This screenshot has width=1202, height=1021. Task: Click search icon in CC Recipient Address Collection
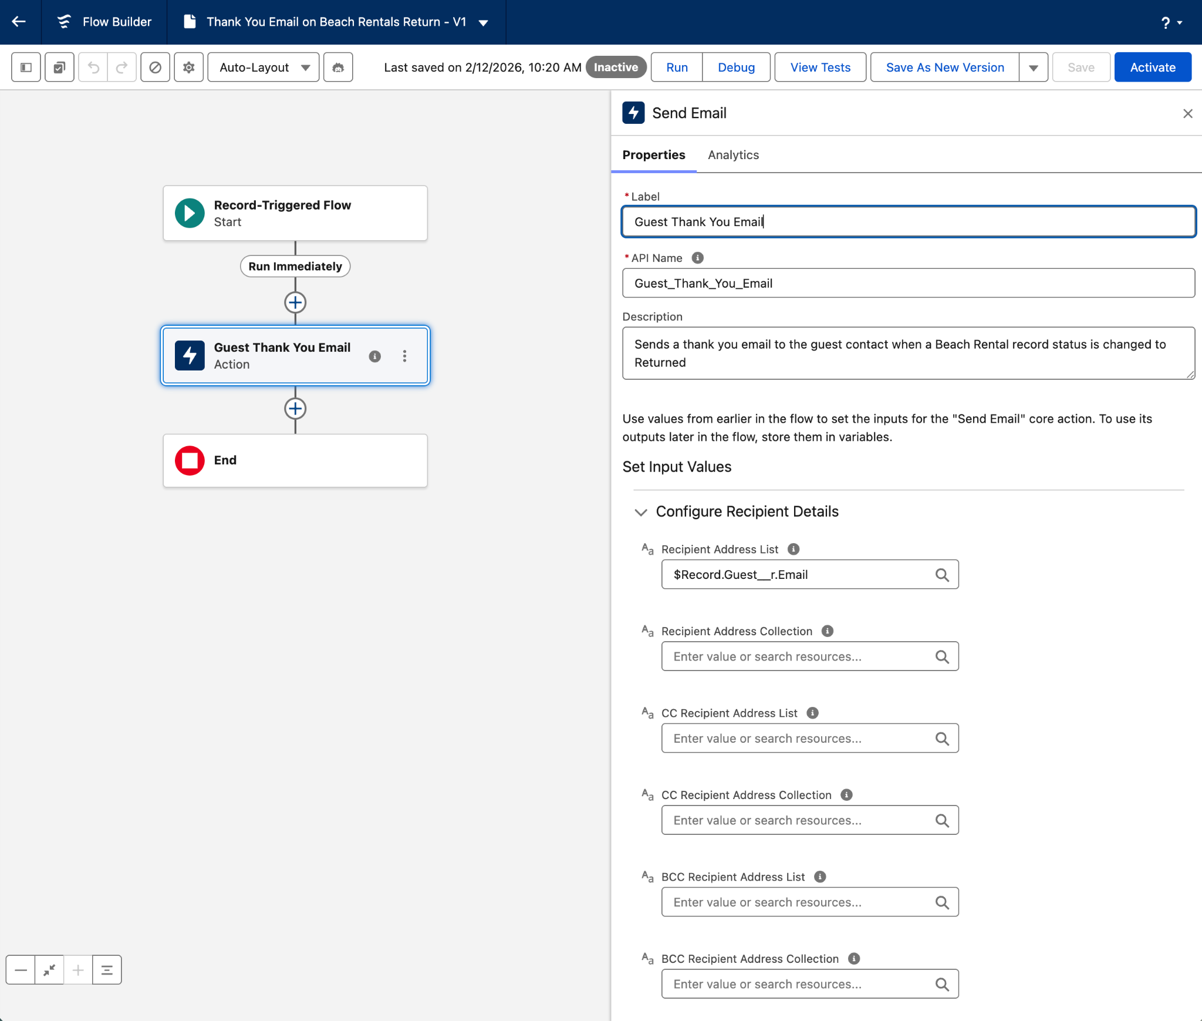point(942,820)
